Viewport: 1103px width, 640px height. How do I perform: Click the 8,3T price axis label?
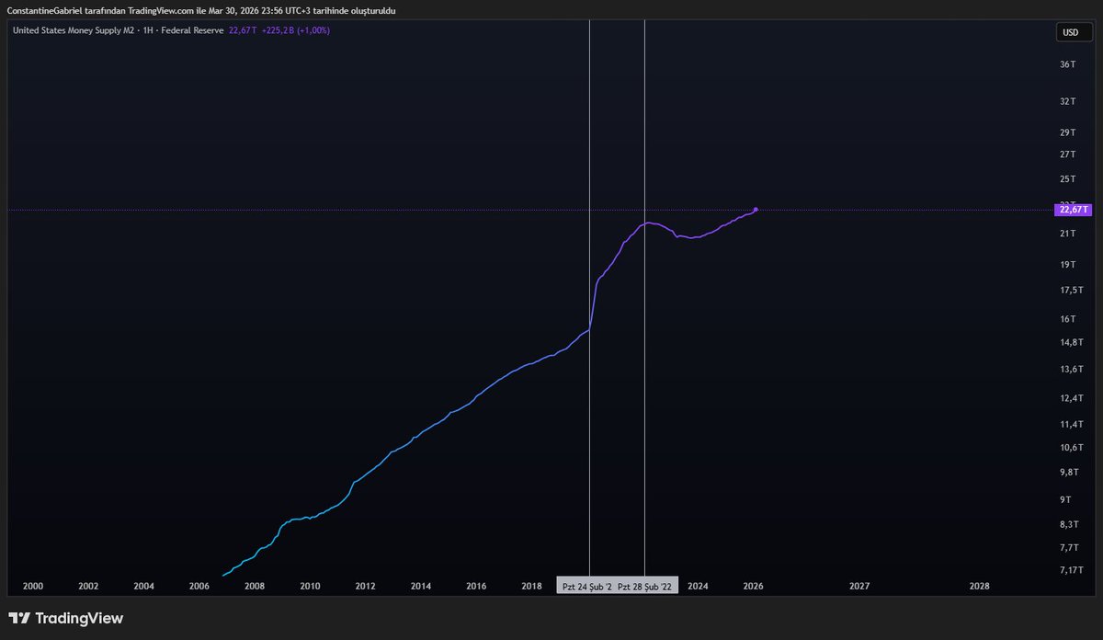point(1068,524)
